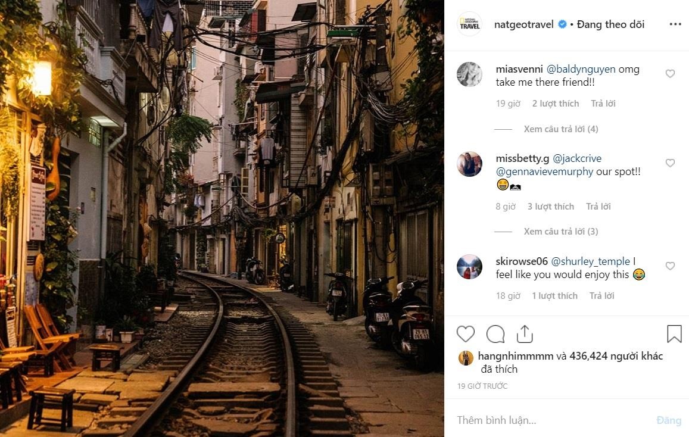Open skirowse06's avatar
This screenshot has height=437, width=689.
click(x=469, y=267)
